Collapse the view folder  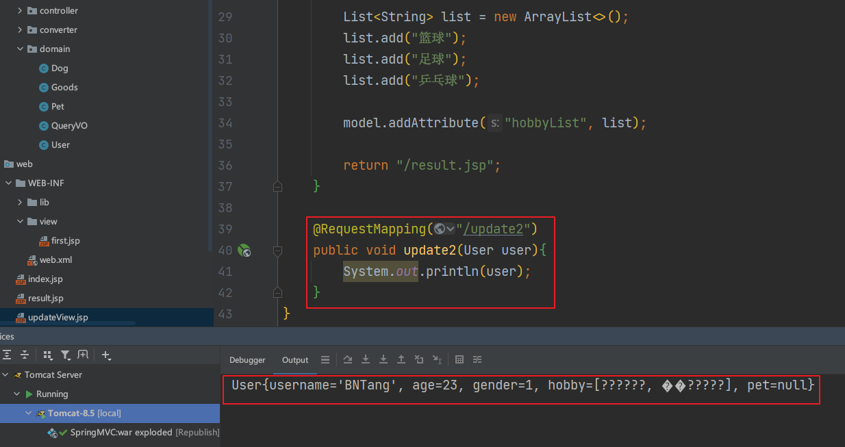click(x=20, y=222)
